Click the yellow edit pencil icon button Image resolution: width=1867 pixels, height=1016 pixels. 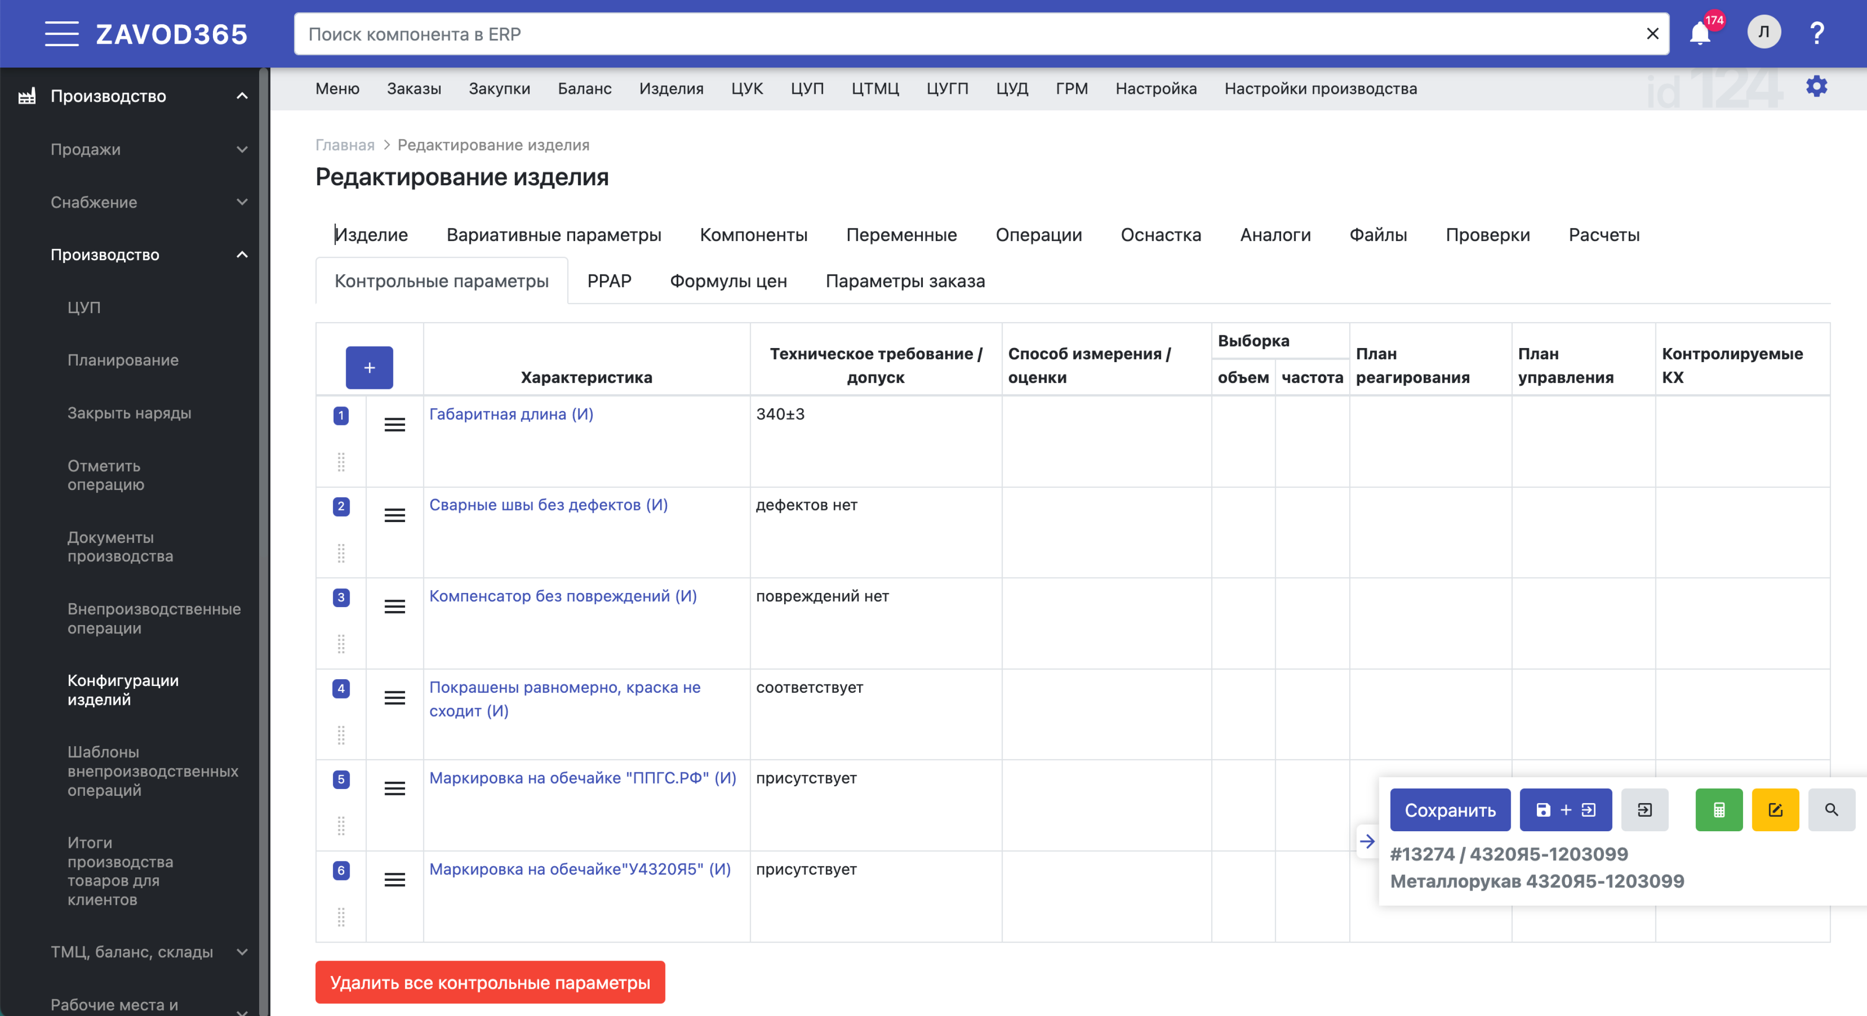(1774, 809)
